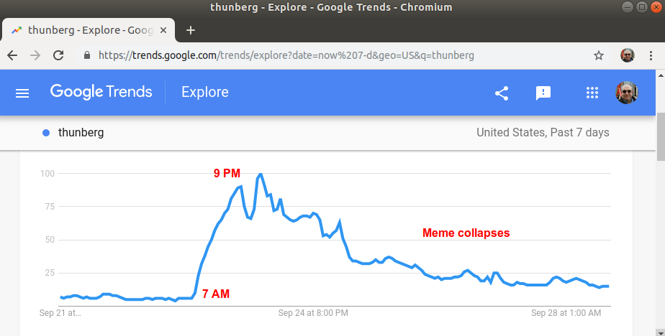Select the thunberg - Explore tab
Image resolution: width=665 pixels, height=336 pixels.
[x=89, y=30]
